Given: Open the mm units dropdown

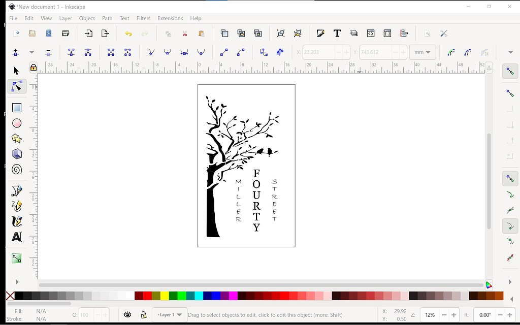Looking at the screenshot, I should [x=422, y=52].
